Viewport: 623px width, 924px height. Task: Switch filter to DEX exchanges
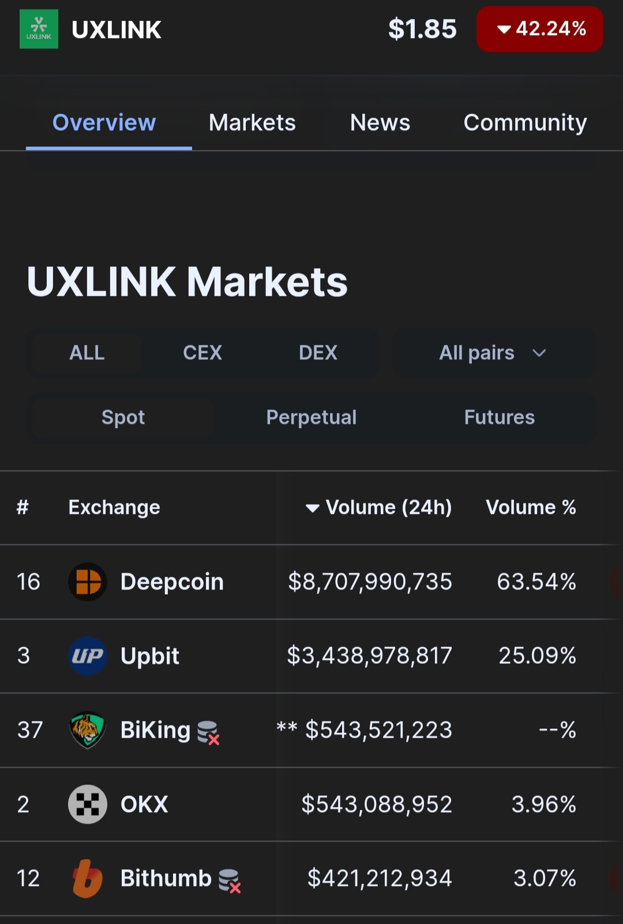(x=318, y=353)
